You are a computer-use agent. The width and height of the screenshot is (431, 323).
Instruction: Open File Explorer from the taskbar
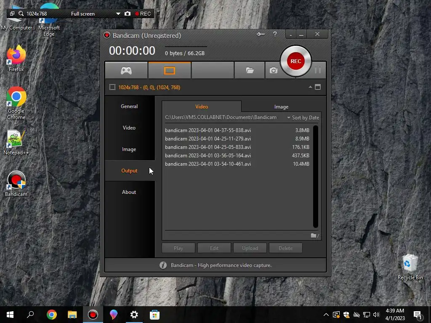[x=72, y=315]
